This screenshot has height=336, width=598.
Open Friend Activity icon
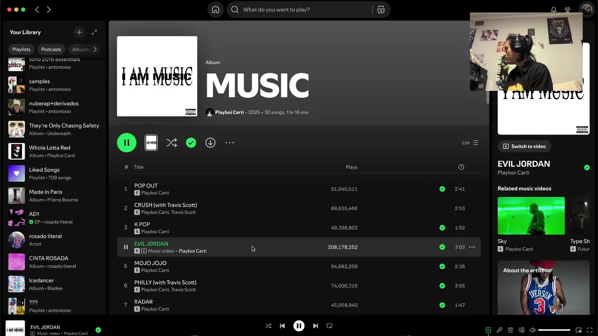pyautogui.click(x=568, y=10)
